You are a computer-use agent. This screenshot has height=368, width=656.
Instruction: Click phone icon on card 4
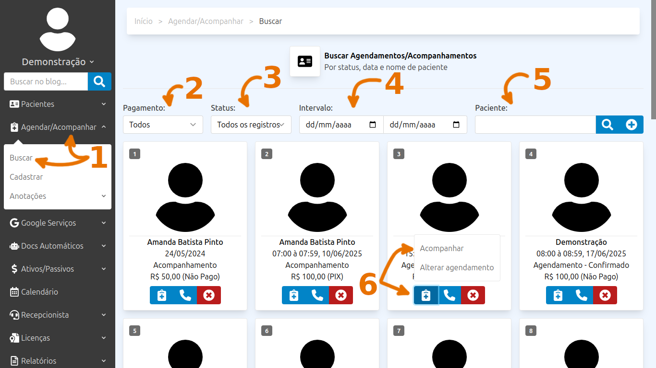[x=581, y=295]
